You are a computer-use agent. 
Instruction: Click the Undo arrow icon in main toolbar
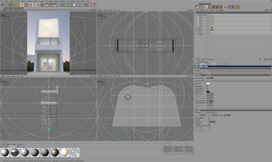click(x=3, y=5)
